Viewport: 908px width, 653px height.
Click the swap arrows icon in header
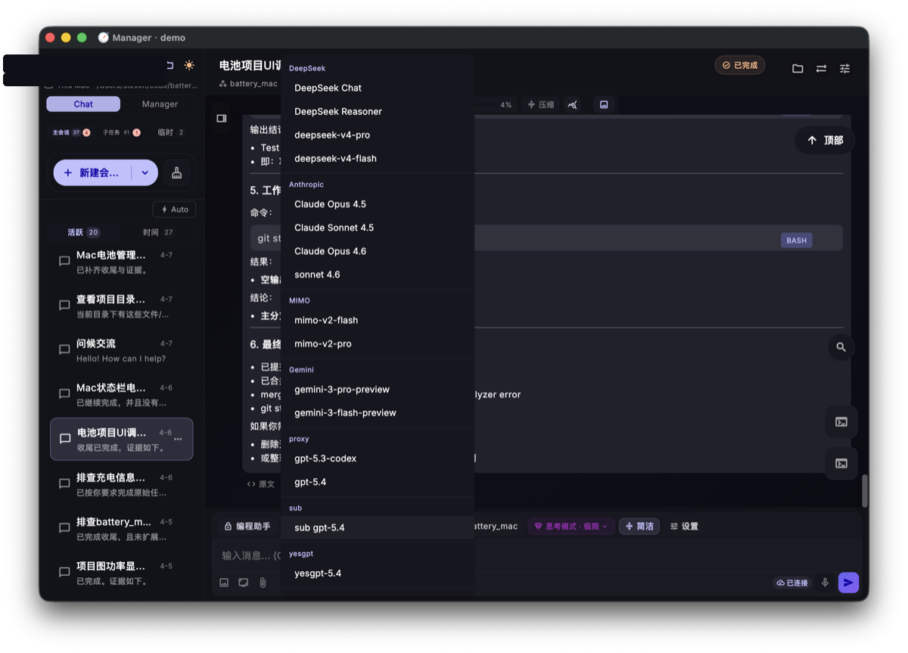click(821, 68)
